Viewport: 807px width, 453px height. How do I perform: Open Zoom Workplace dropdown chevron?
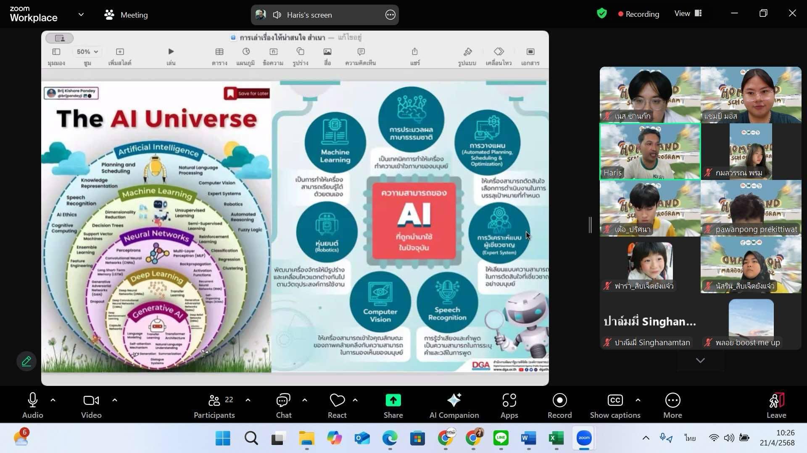pos(81,15)
